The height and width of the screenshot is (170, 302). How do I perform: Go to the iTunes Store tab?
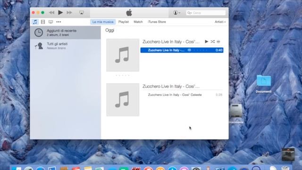pyautogui.click(x=157, y=22)
